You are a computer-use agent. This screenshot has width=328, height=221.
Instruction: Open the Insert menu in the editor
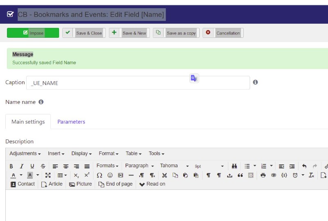(56, 153)
